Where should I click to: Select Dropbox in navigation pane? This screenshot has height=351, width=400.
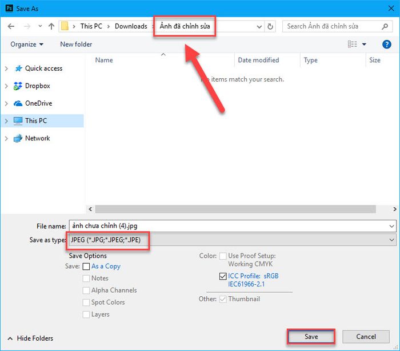[38, 86]
